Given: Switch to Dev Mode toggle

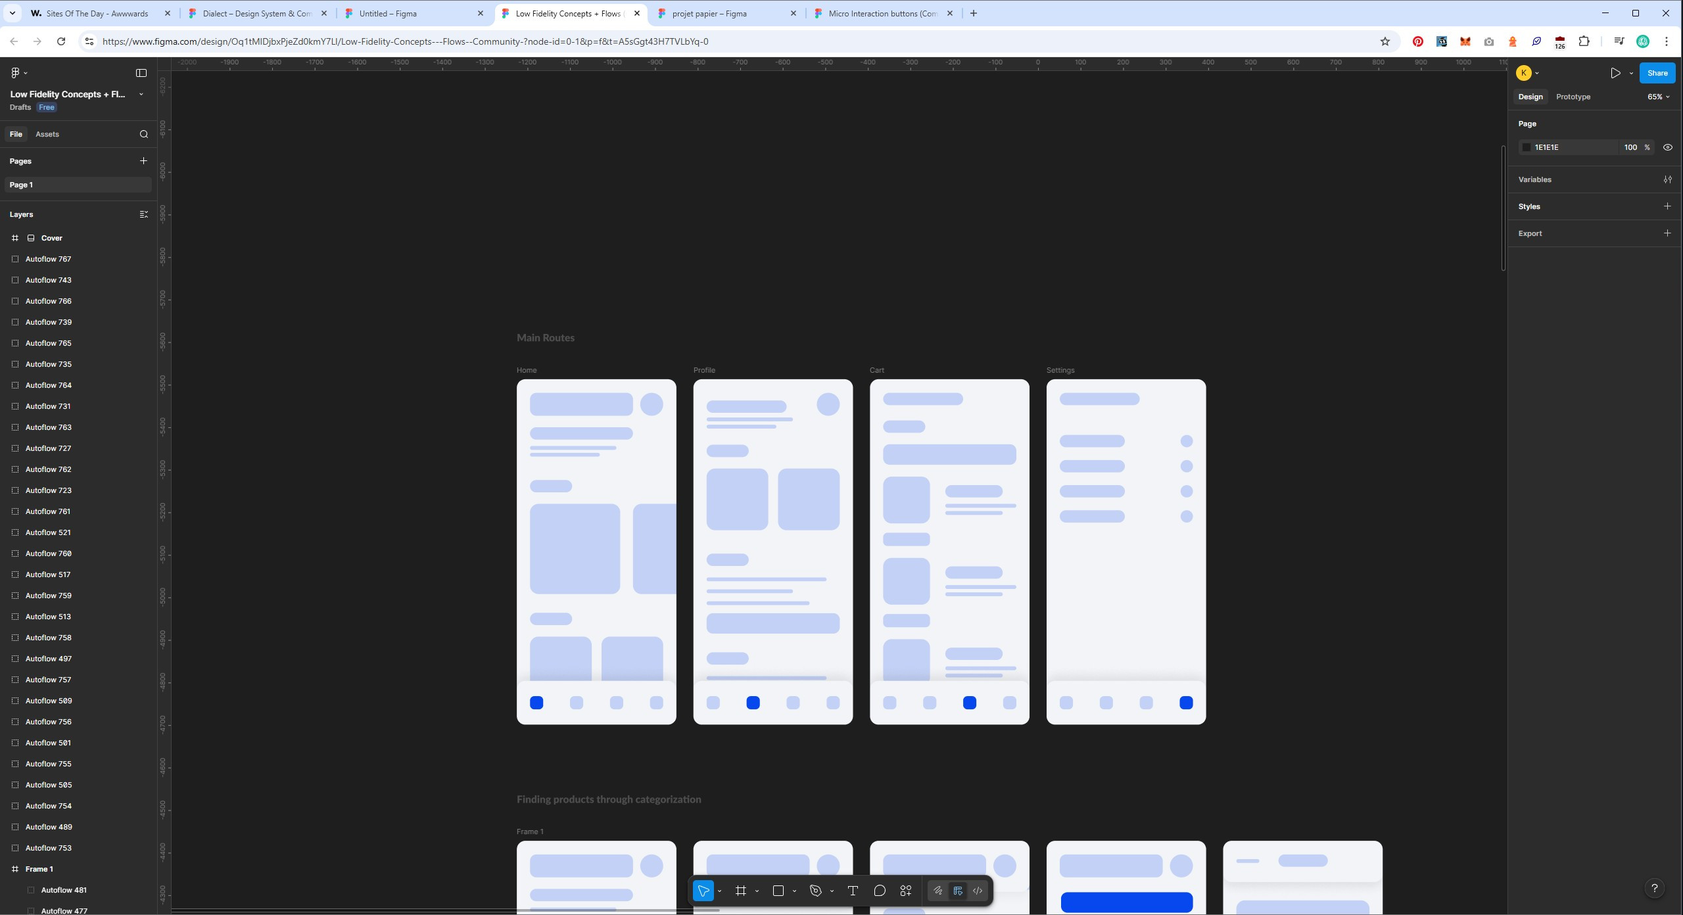Looking at the screenshot, I should click(x=978, y=891).
